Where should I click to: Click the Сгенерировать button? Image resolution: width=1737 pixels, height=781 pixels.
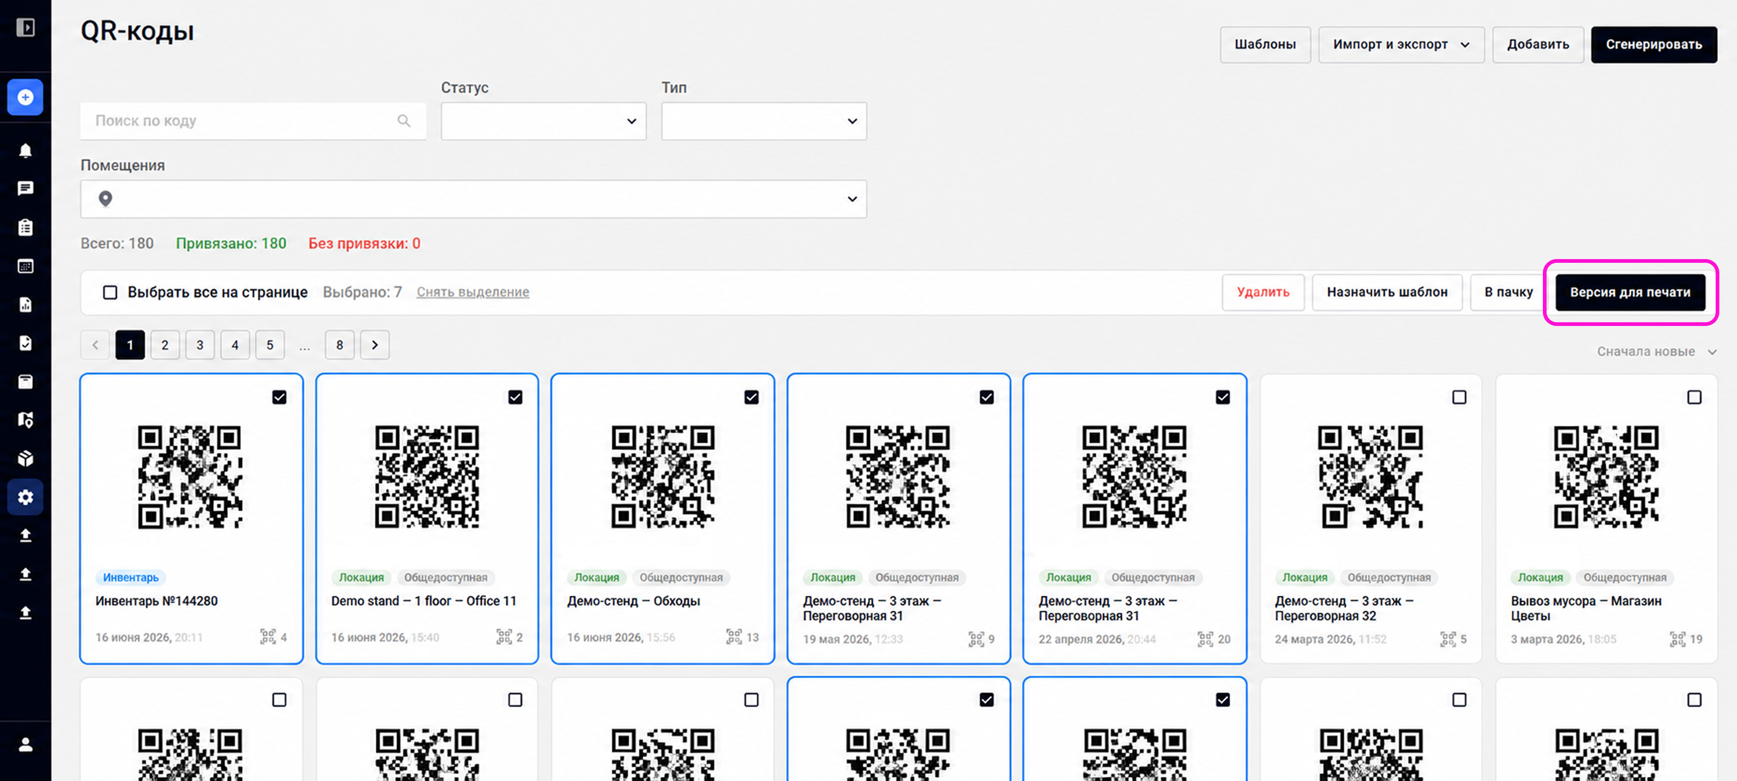(x=1654, y=45)
